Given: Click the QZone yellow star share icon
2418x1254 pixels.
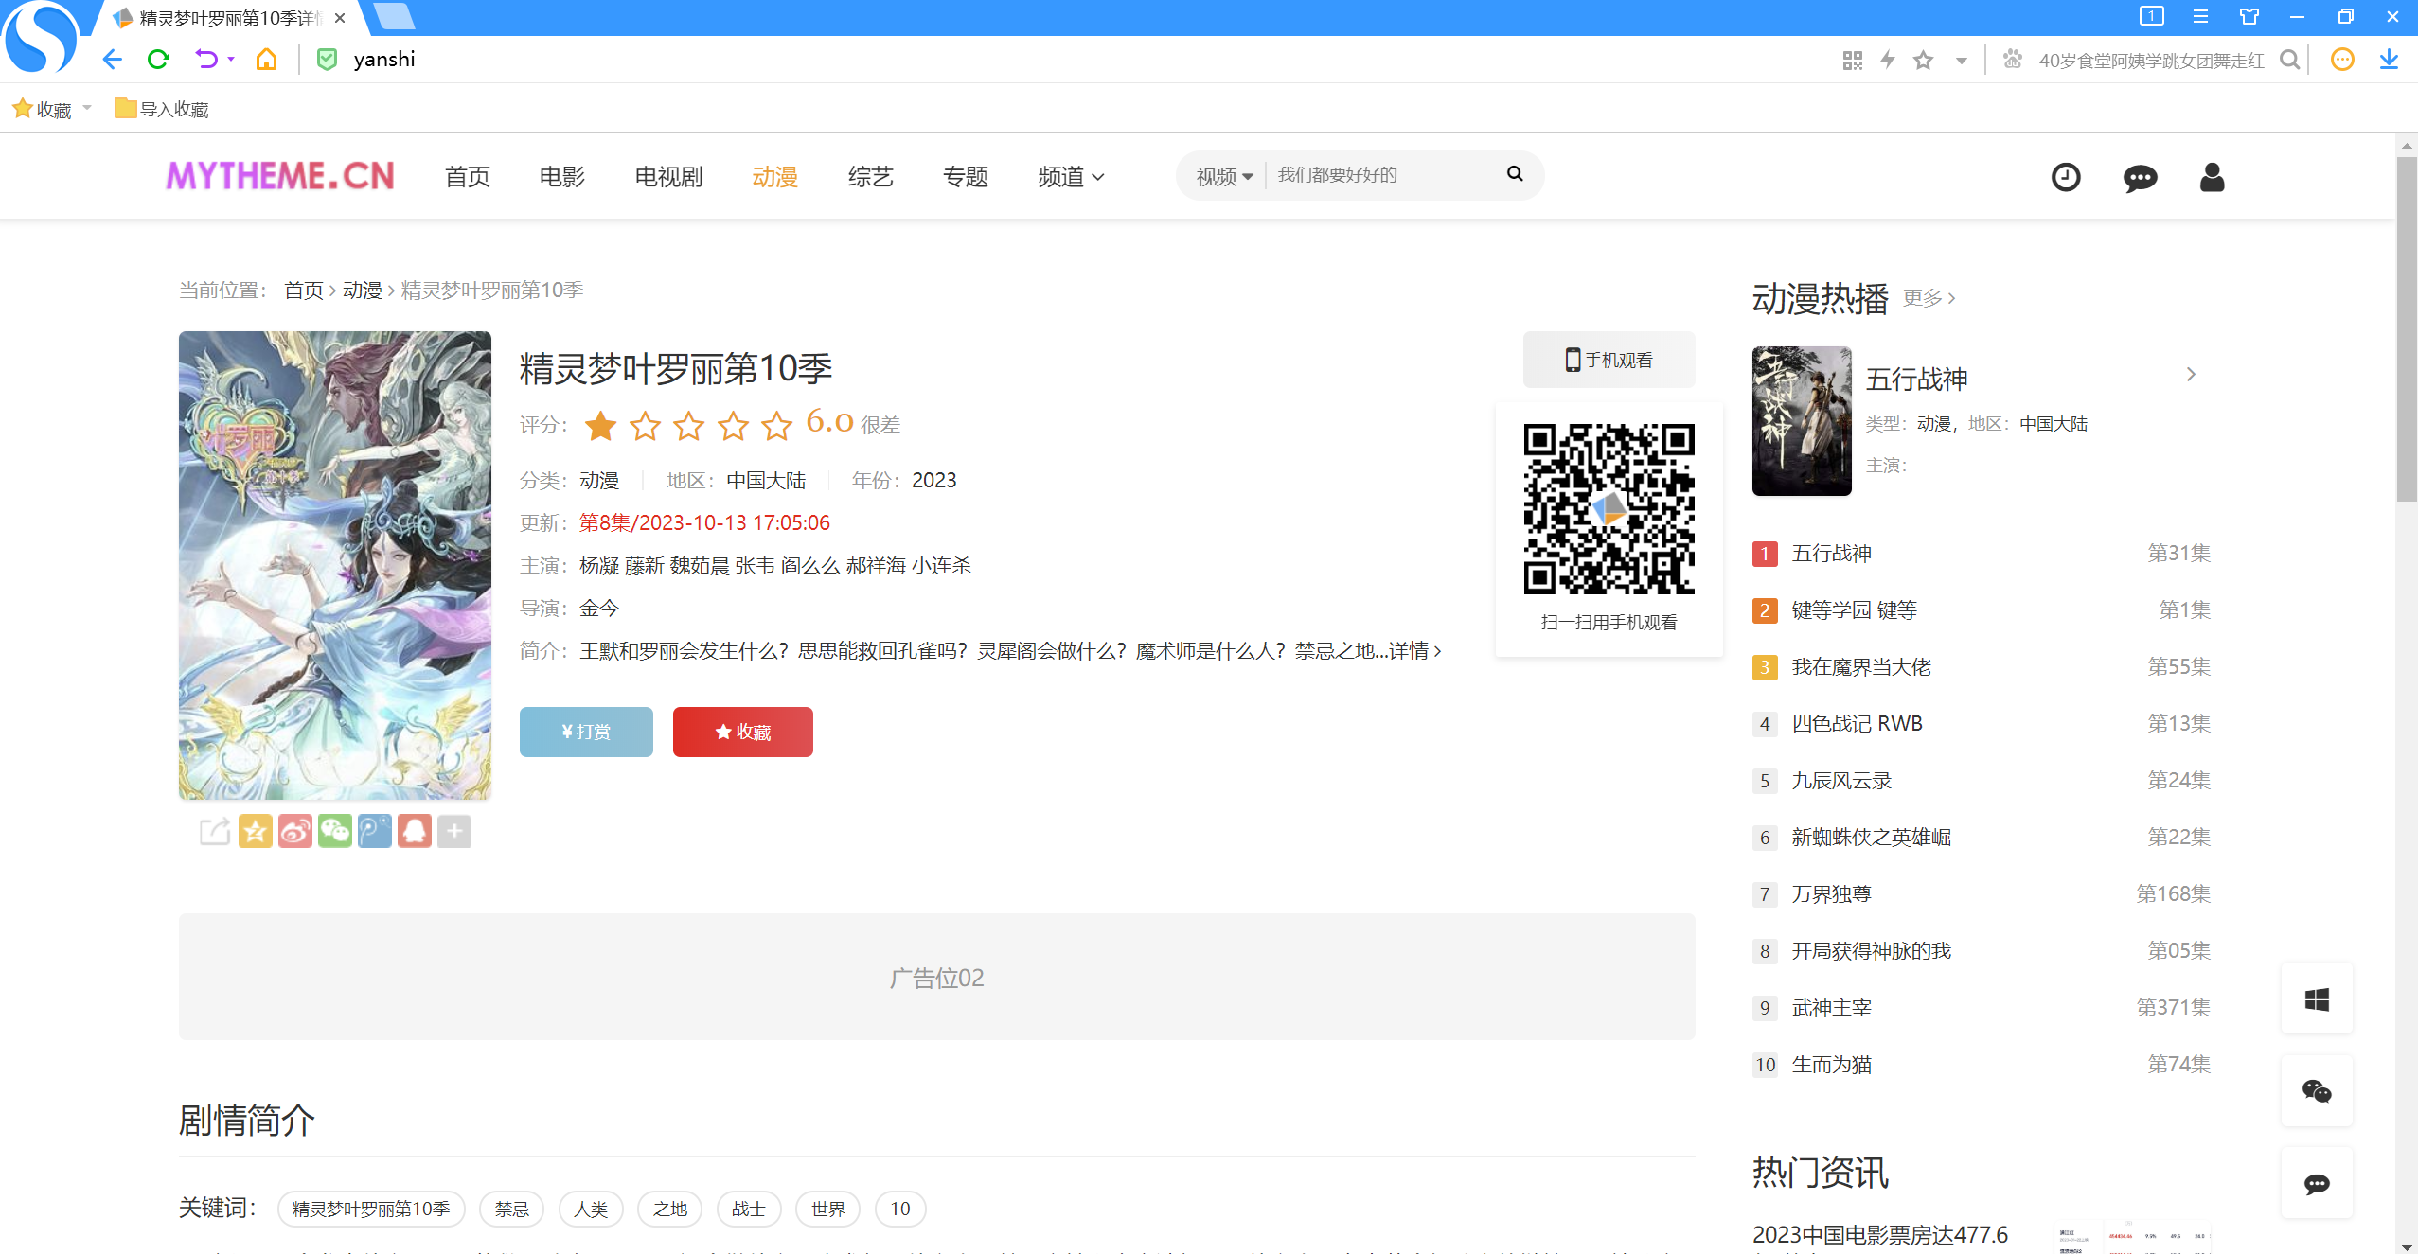Looking at the screenshot, I should click(256, 832).
